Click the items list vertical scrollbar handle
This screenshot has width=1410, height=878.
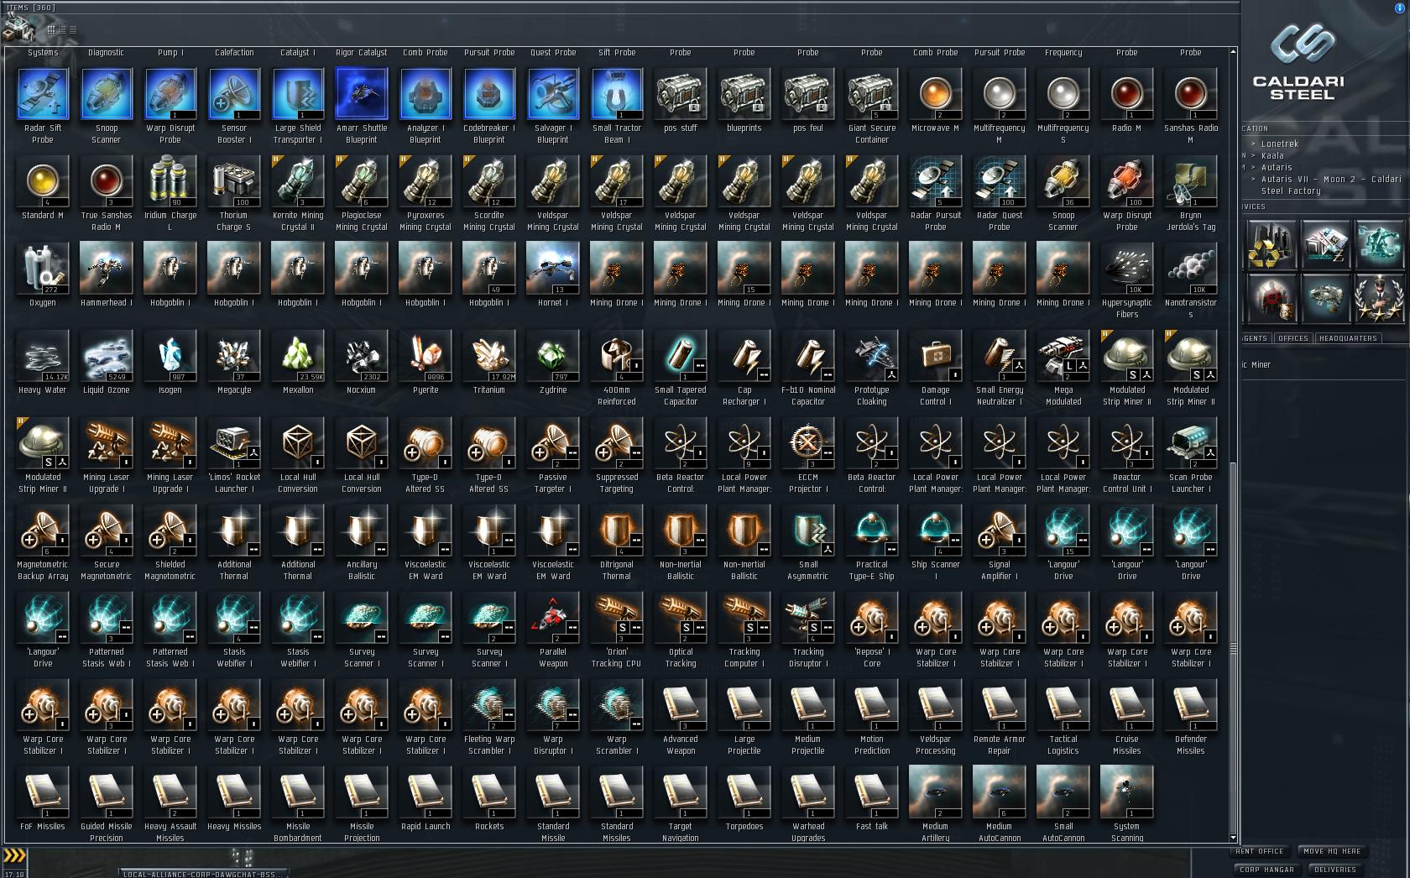pyautogui.click(x=1234, y=646)
